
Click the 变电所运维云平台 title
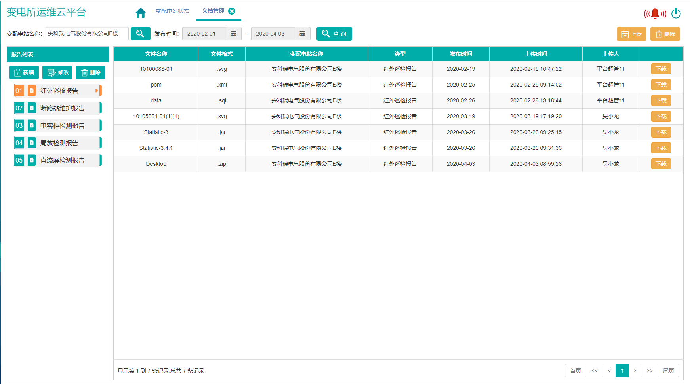(x=46, y=12)
